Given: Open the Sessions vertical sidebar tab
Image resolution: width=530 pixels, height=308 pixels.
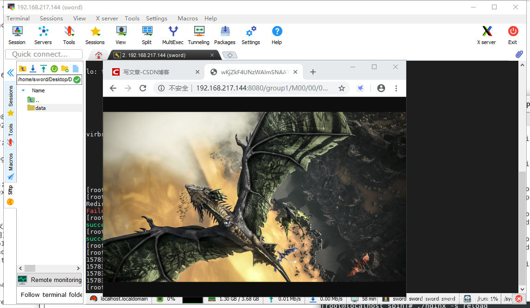Looking at the screenshot, I should pyautogui.click(x=11, y=100).
